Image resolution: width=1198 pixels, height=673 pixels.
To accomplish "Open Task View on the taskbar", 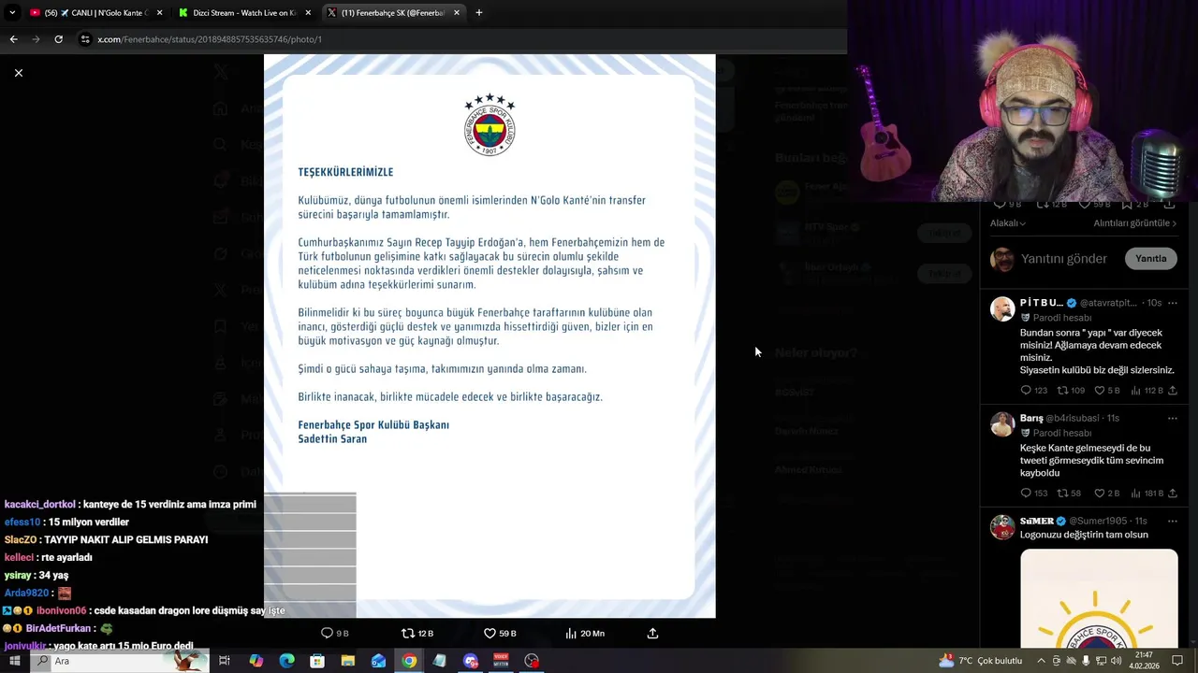I will coord(225,661).
